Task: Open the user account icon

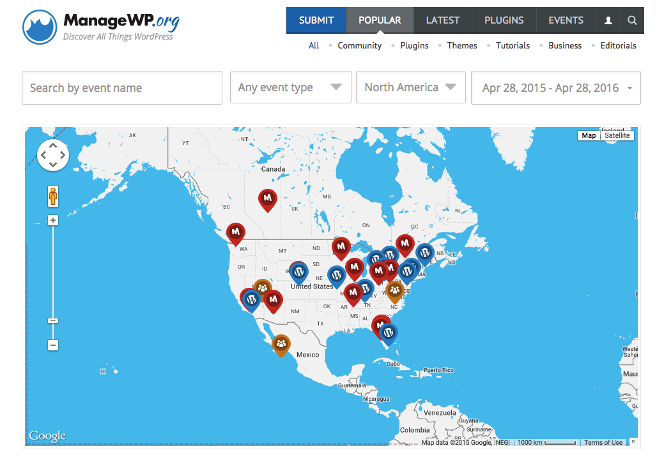Action: click(x=608, y=20)
